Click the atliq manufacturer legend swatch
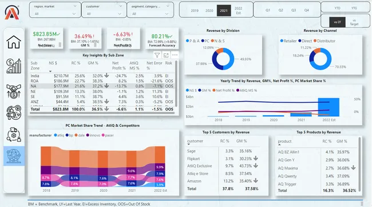Image resolution: width=372 pixels, height=207 pixels. pos(56,135)
